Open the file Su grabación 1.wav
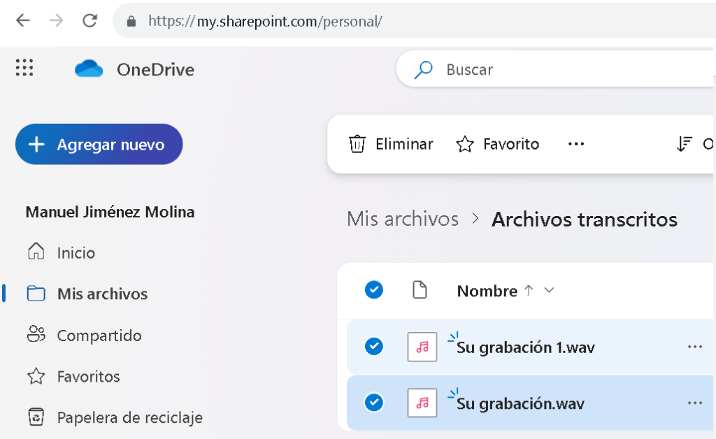Screen dimensions: 716x439 [x=526, y=347]
